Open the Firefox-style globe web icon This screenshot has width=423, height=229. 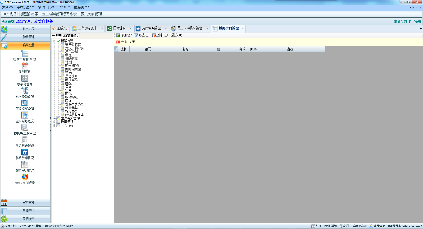pyautogui.click(x=25, y=177)
